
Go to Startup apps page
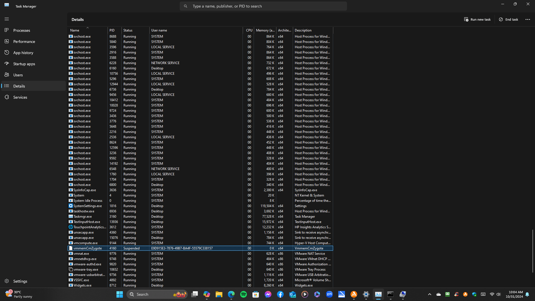pos(33,64)
